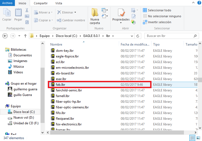Viewport: 202px width, 141px height.
Task: Click the Copiar icon in Portapapeles
Action: [7, 12]
